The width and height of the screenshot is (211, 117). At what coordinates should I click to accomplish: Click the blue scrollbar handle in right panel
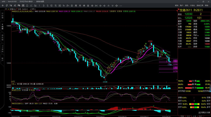click(x=210, y=89)
